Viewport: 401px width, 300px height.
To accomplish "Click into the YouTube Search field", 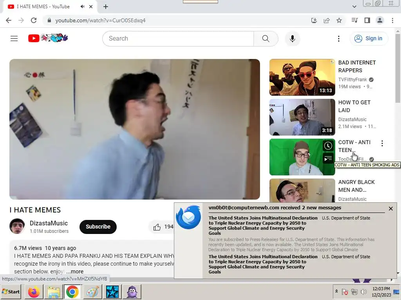I will 178,39.
